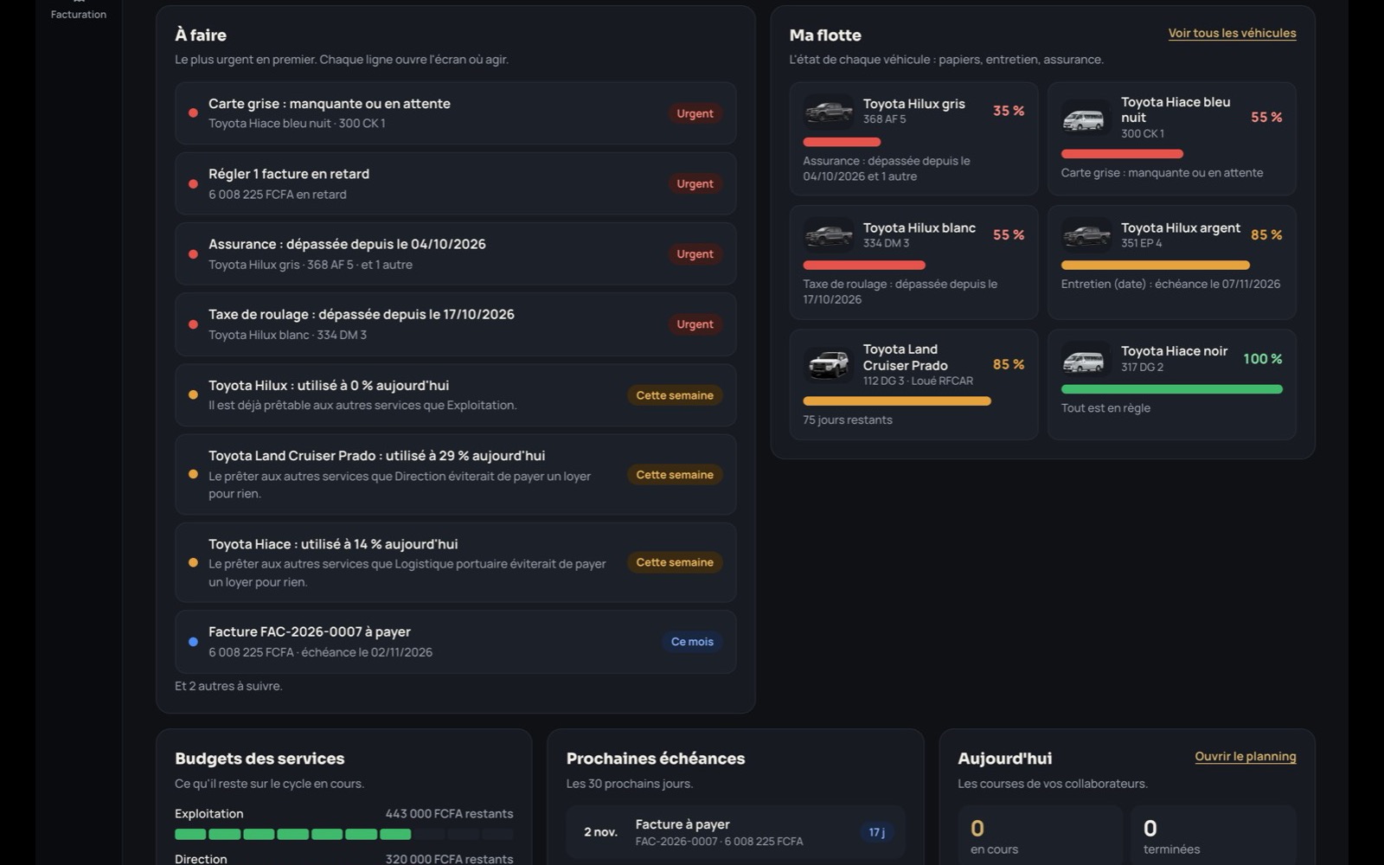Click Urgent badge on Carte grise row

point(695,113)
